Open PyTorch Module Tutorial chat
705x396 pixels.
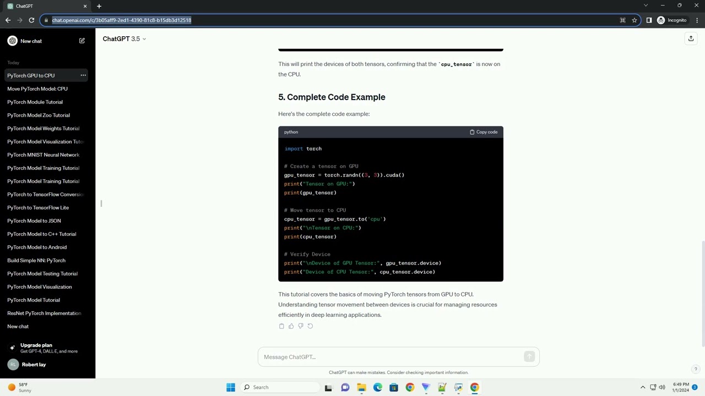[x=47, y=102]
